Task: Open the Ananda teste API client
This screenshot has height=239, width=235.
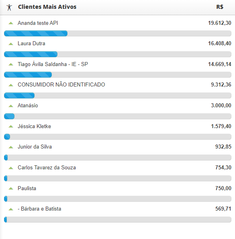Action: (38, 23)
